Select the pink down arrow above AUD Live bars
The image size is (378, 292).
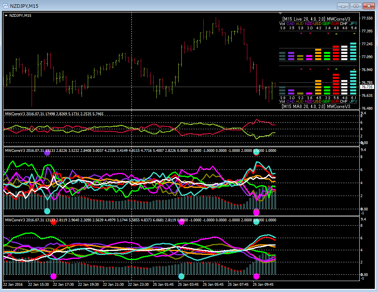[301, 34]
